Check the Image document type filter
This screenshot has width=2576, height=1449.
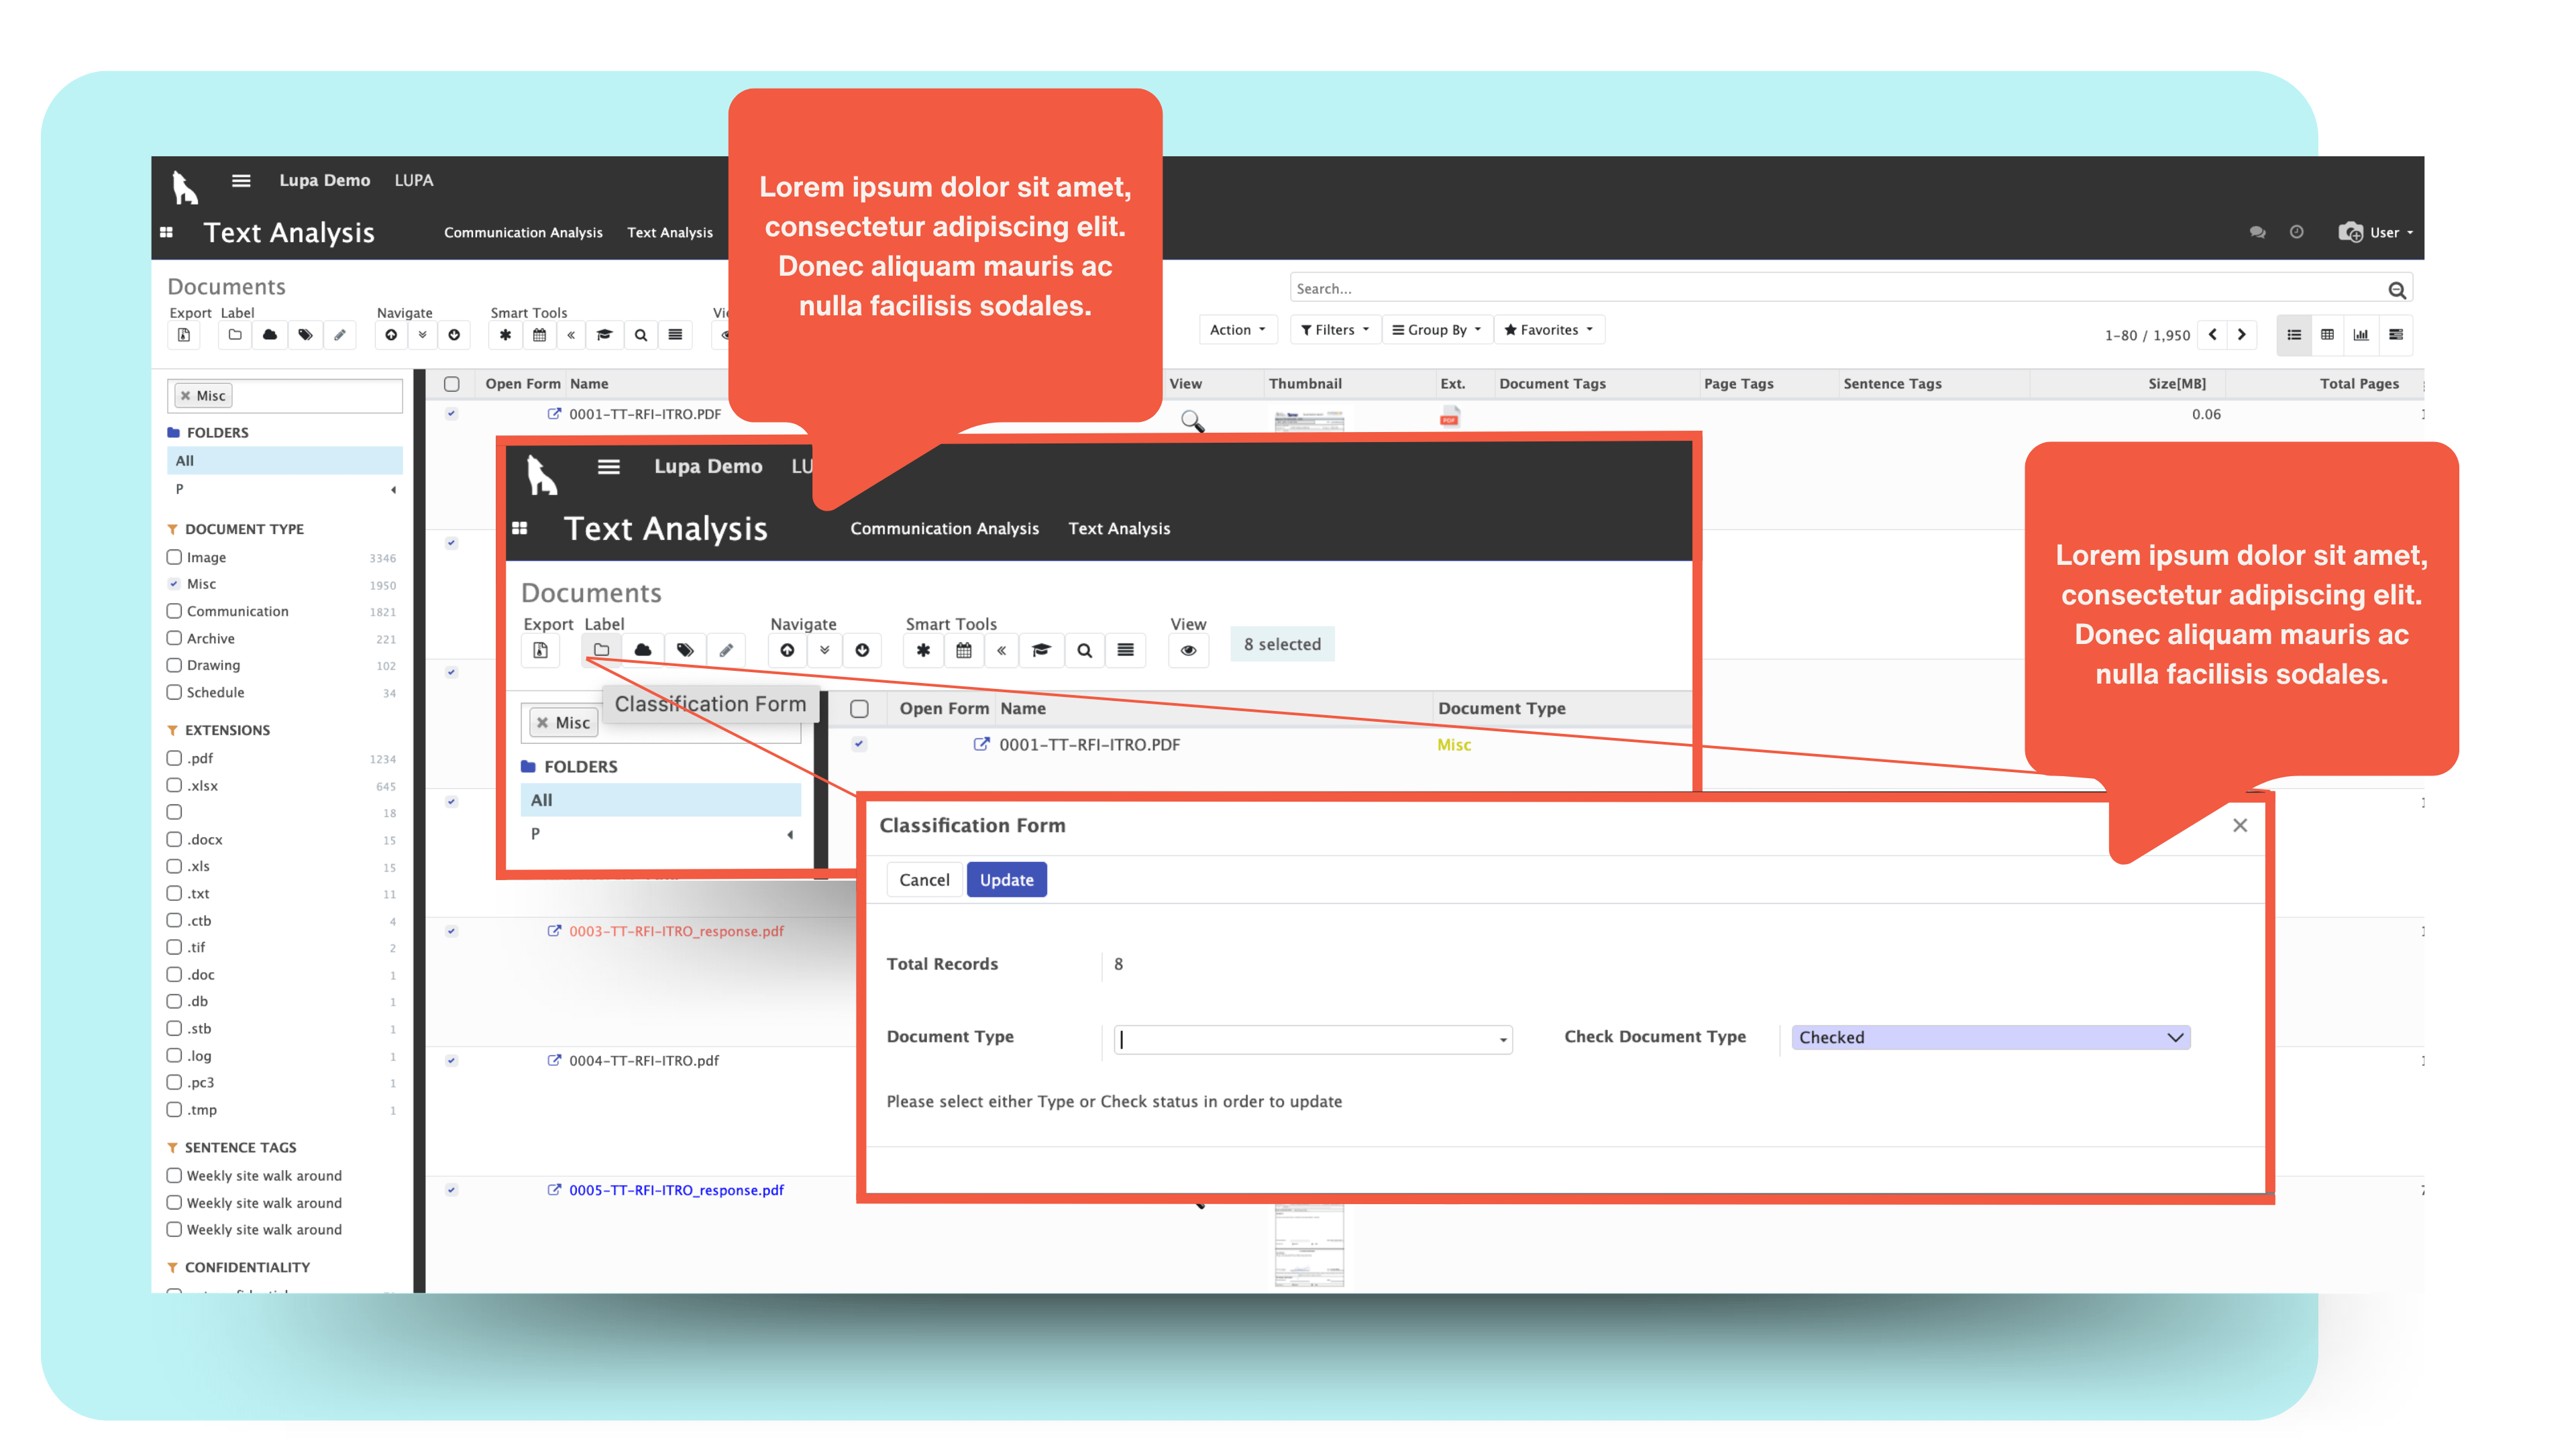coord(174,557)
